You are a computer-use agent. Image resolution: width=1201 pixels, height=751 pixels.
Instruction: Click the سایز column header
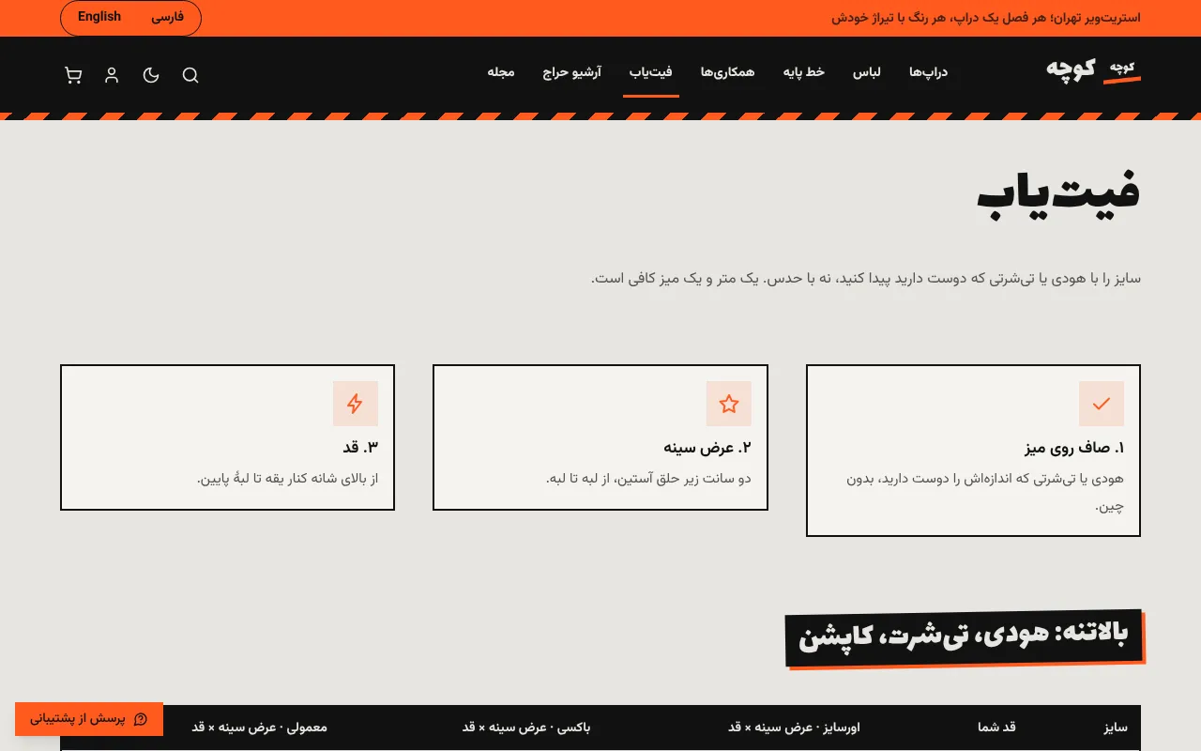point(1116,728)
